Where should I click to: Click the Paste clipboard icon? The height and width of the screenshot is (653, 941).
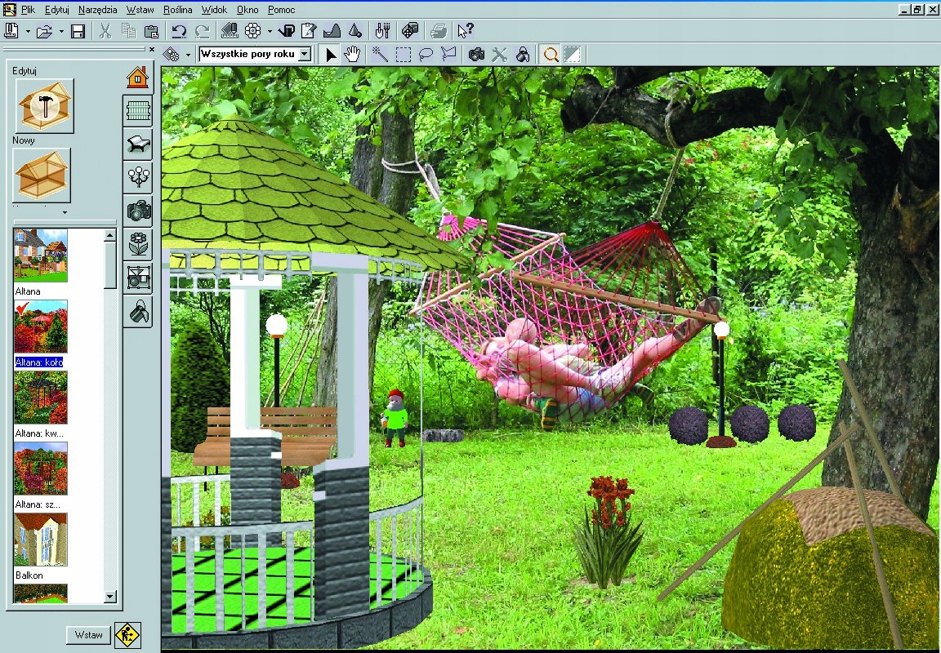[152, 30]
